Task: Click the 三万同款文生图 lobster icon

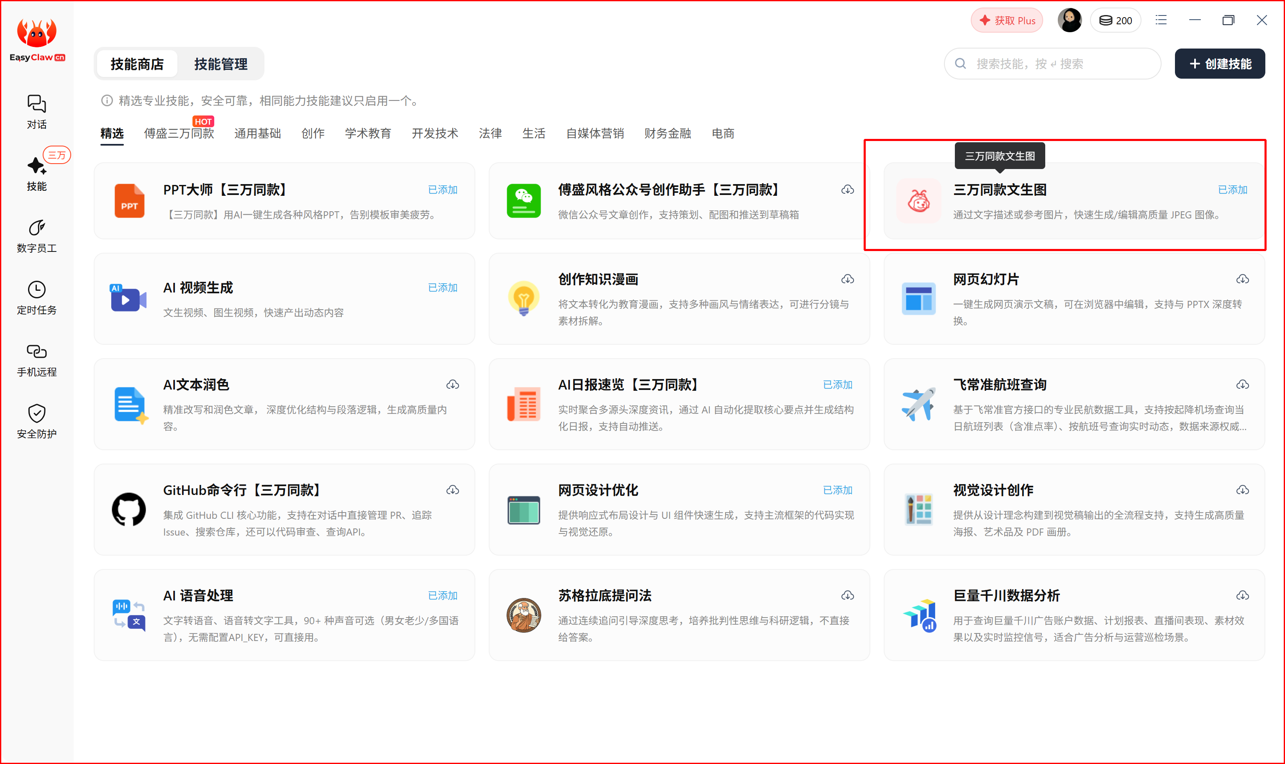Action: pyautogui.click(x=918, y=201)
